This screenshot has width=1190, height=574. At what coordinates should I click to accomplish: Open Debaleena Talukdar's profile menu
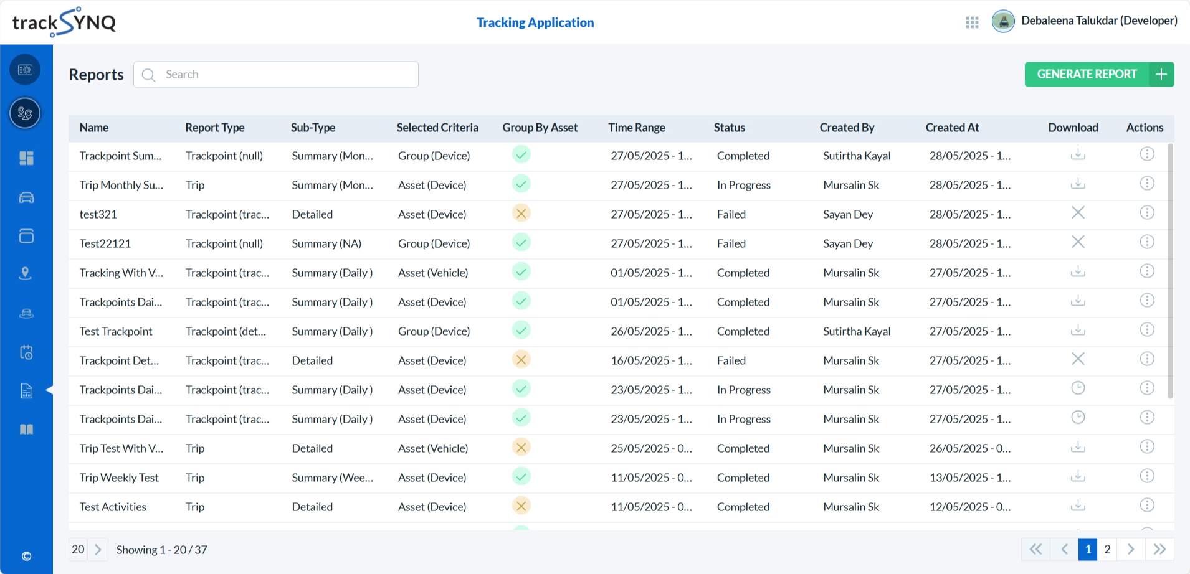click(x=1083, y=21)
